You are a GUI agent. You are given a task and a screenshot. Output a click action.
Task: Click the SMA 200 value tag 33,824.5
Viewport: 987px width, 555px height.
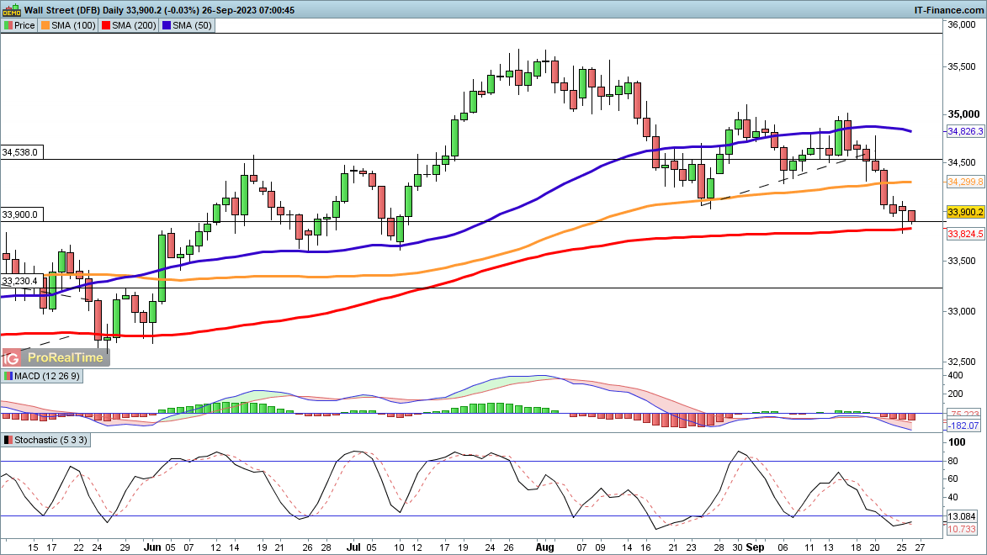coord(965,234)
